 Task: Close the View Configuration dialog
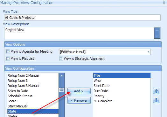[x=164, y=3]
